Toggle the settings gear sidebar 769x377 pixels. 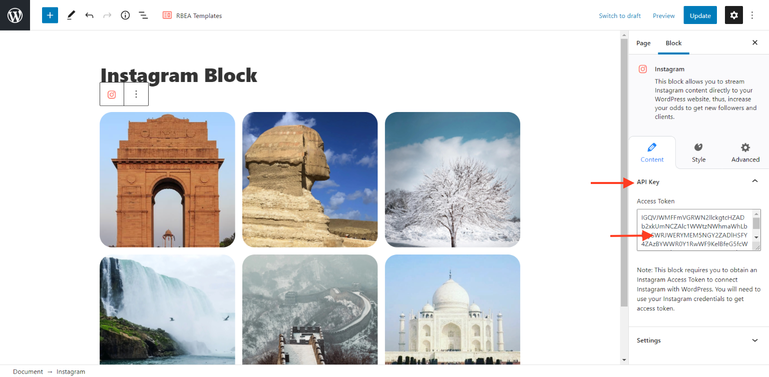pyautogui.click(x=734, y=15)
